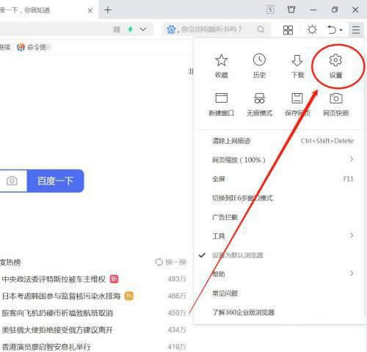Open the skin shirt icon in title bar
This screenshot has height=352, width=367.
click(x=291, y=10)
